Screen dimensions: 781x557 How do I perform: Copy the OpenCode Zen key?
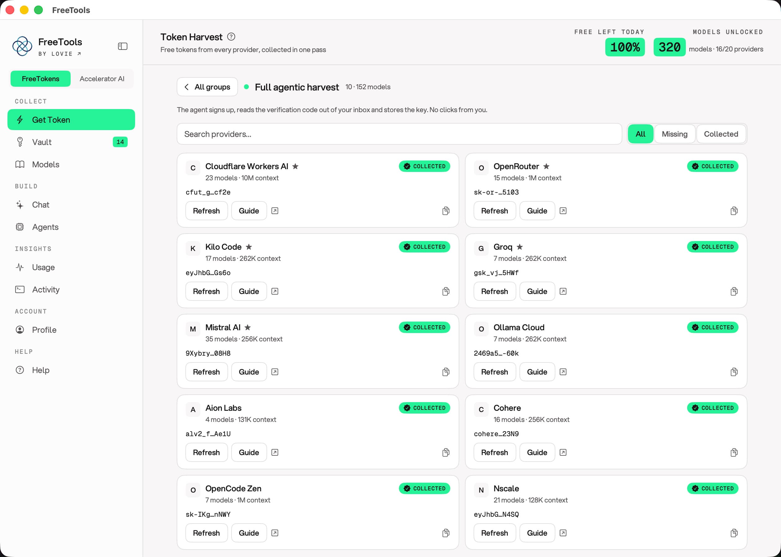(x=446, y=533)
